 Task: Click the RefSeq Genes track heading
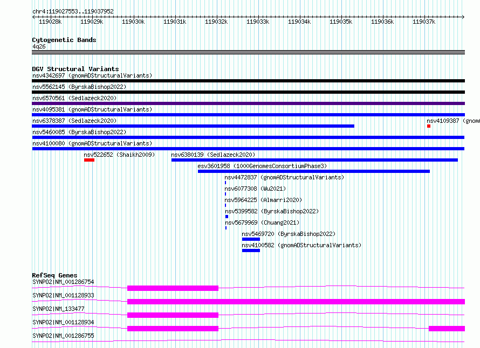tap(54, 275)
